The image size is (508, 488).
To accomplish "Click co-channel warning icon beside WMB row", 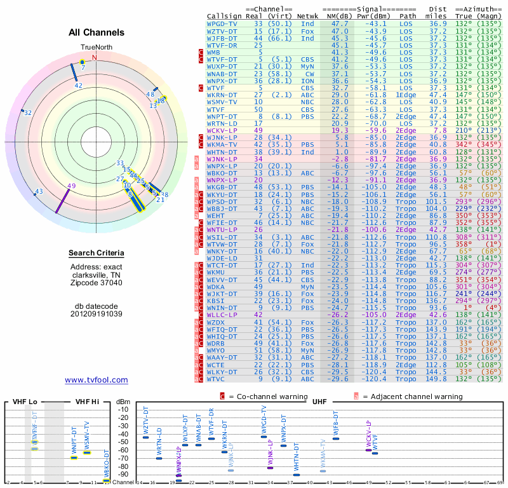I will (201, 52).
